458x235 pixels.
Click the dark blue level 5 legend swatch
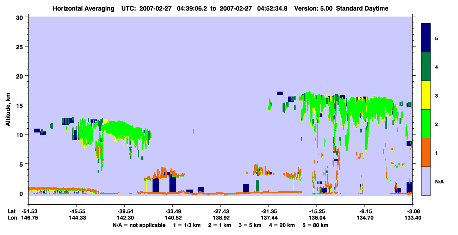[x=426, y=38]
